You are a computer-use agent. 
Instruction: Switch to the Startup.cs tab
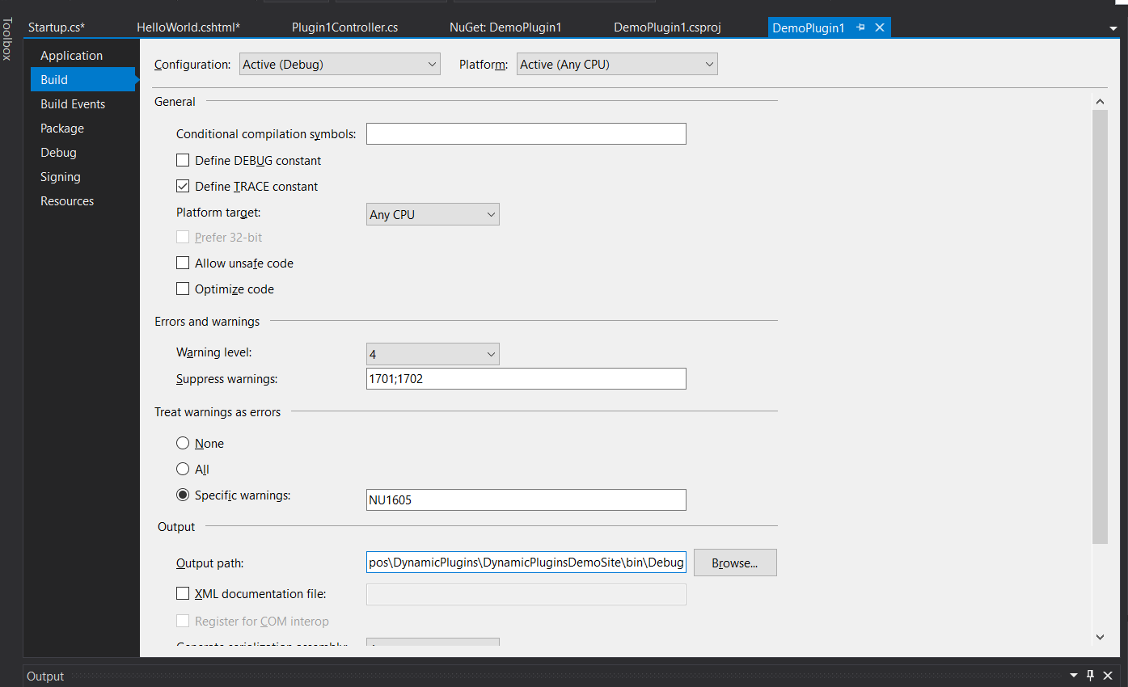pos(57,27)
